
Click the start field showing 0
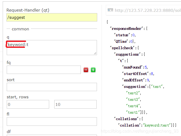point(28,104)
